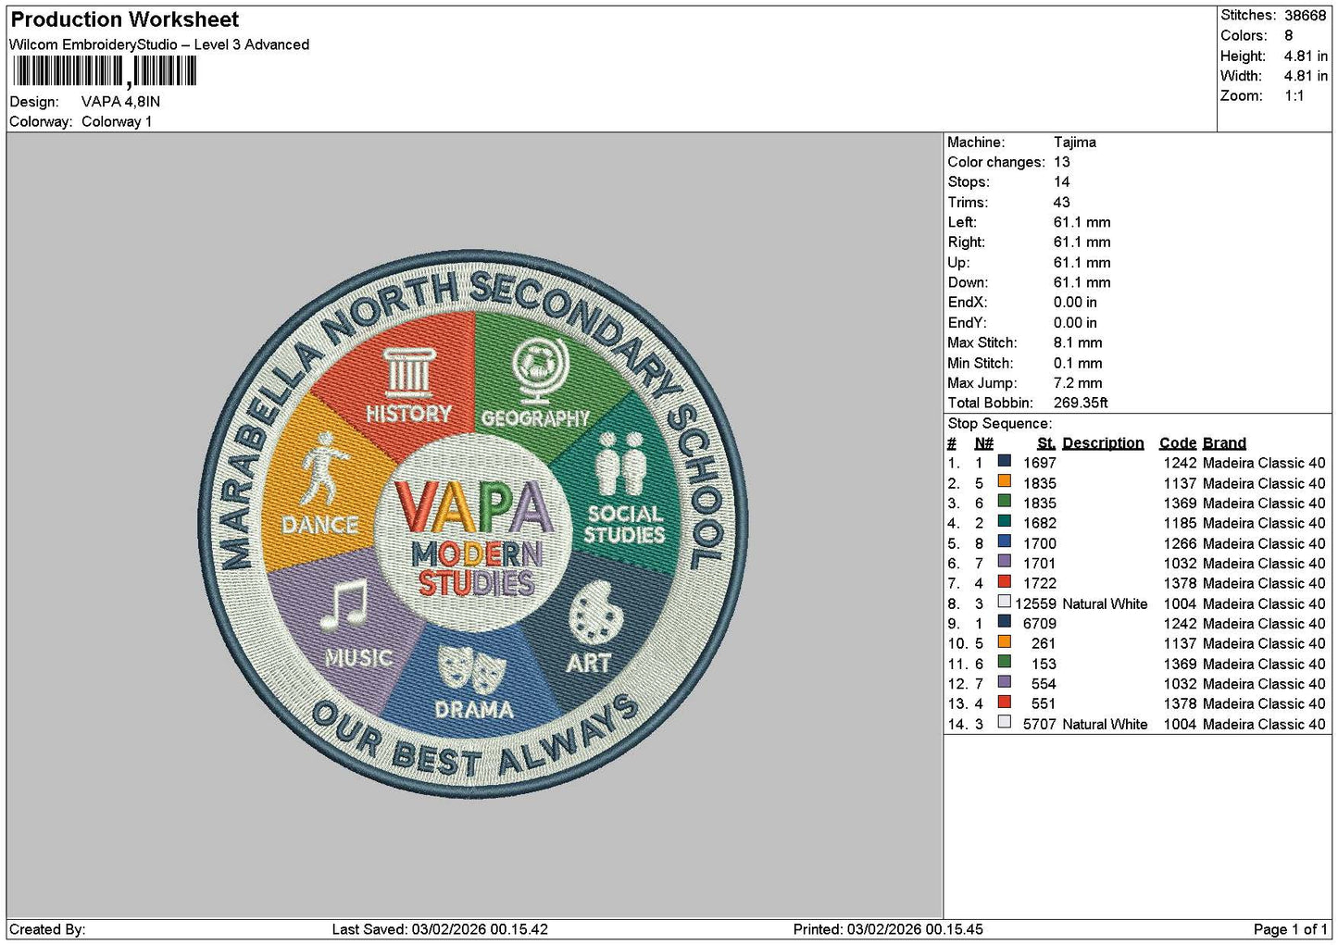1338x945 pixels.
Task: Click the orange swatch in stop row 2
Action: (x=1004, y=481)
